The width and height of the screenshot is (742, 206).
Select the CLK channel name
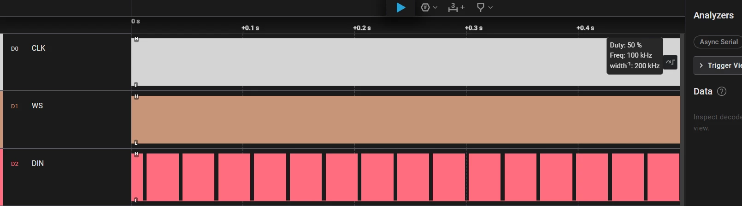(38, 48)
